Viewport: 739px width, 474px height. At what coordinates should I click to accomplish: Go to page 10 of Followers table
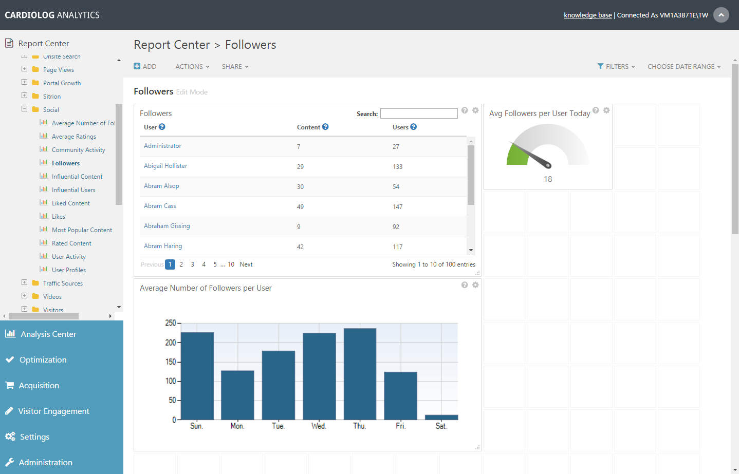[x=231, y=264]
